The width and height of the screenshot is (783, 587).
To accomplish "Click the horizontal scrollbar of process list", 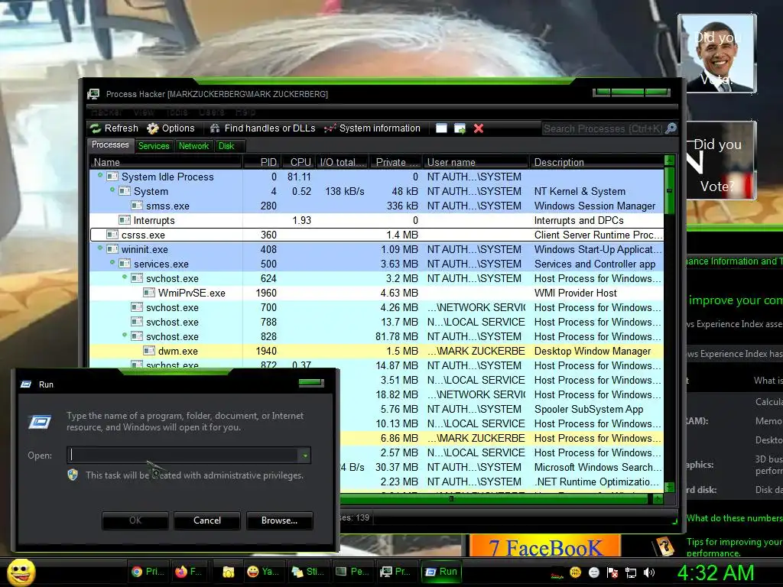I will [495, 498].
